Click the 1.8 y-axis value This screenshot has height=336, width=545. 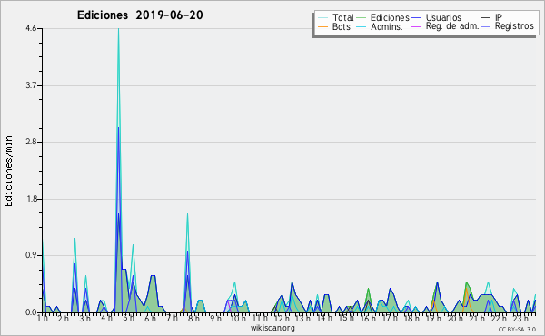31,199
